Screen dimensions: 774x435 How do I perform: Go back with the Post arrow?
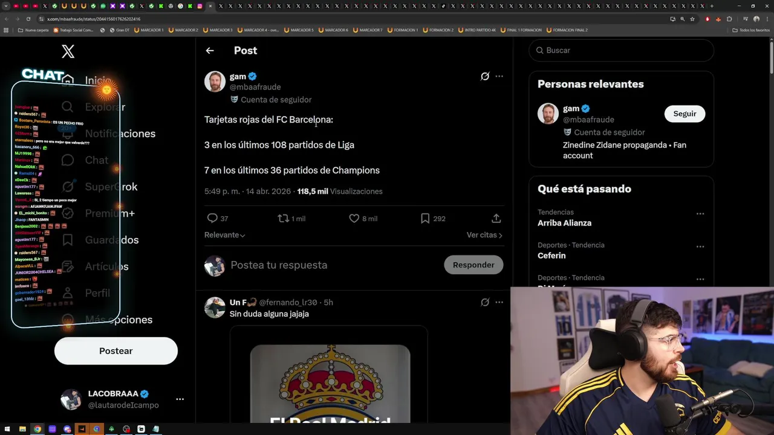pos(210,51)
